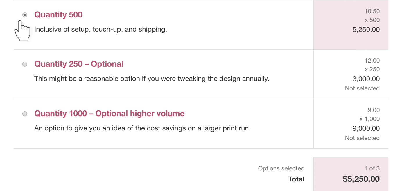
Task: Click the larger print run savings description
Action: [x=142, y=128]
